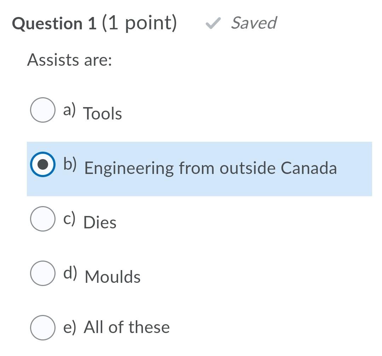The height and width of the screenshot is (356, 382).
Task: Click the 'e)' option letter
Action: coord(70,326)
